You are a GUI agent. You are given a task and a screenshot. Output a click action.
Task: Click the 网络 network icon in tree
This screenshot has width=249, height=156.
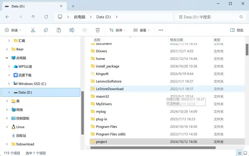[x=13, y=109]
